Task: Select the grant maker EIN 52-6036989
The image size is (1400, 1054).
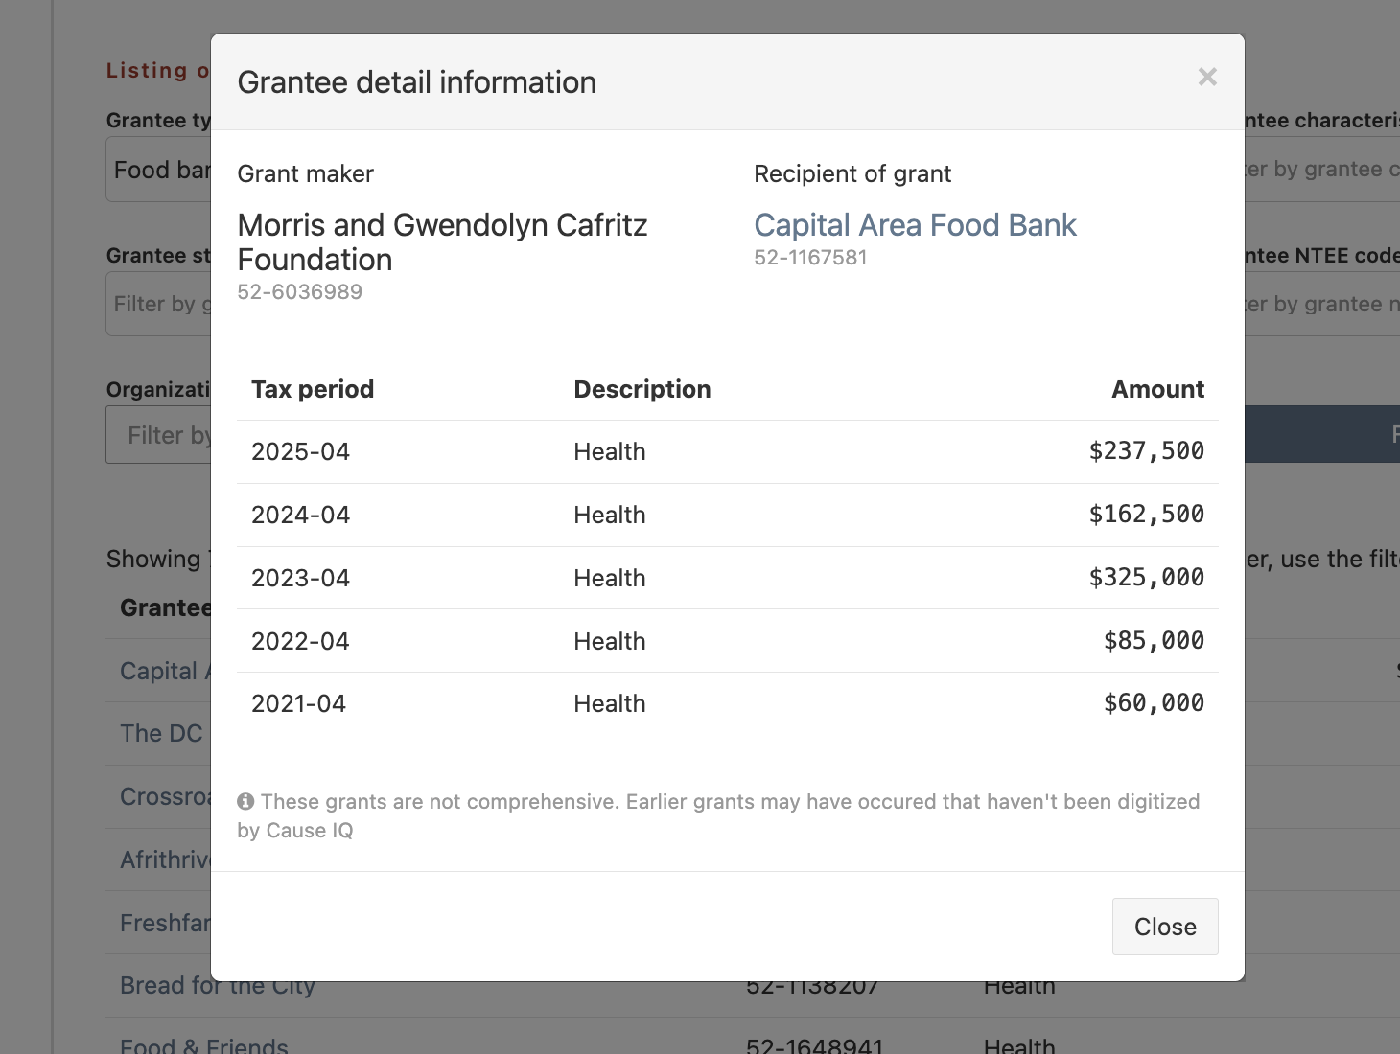Action: (299, 292)
